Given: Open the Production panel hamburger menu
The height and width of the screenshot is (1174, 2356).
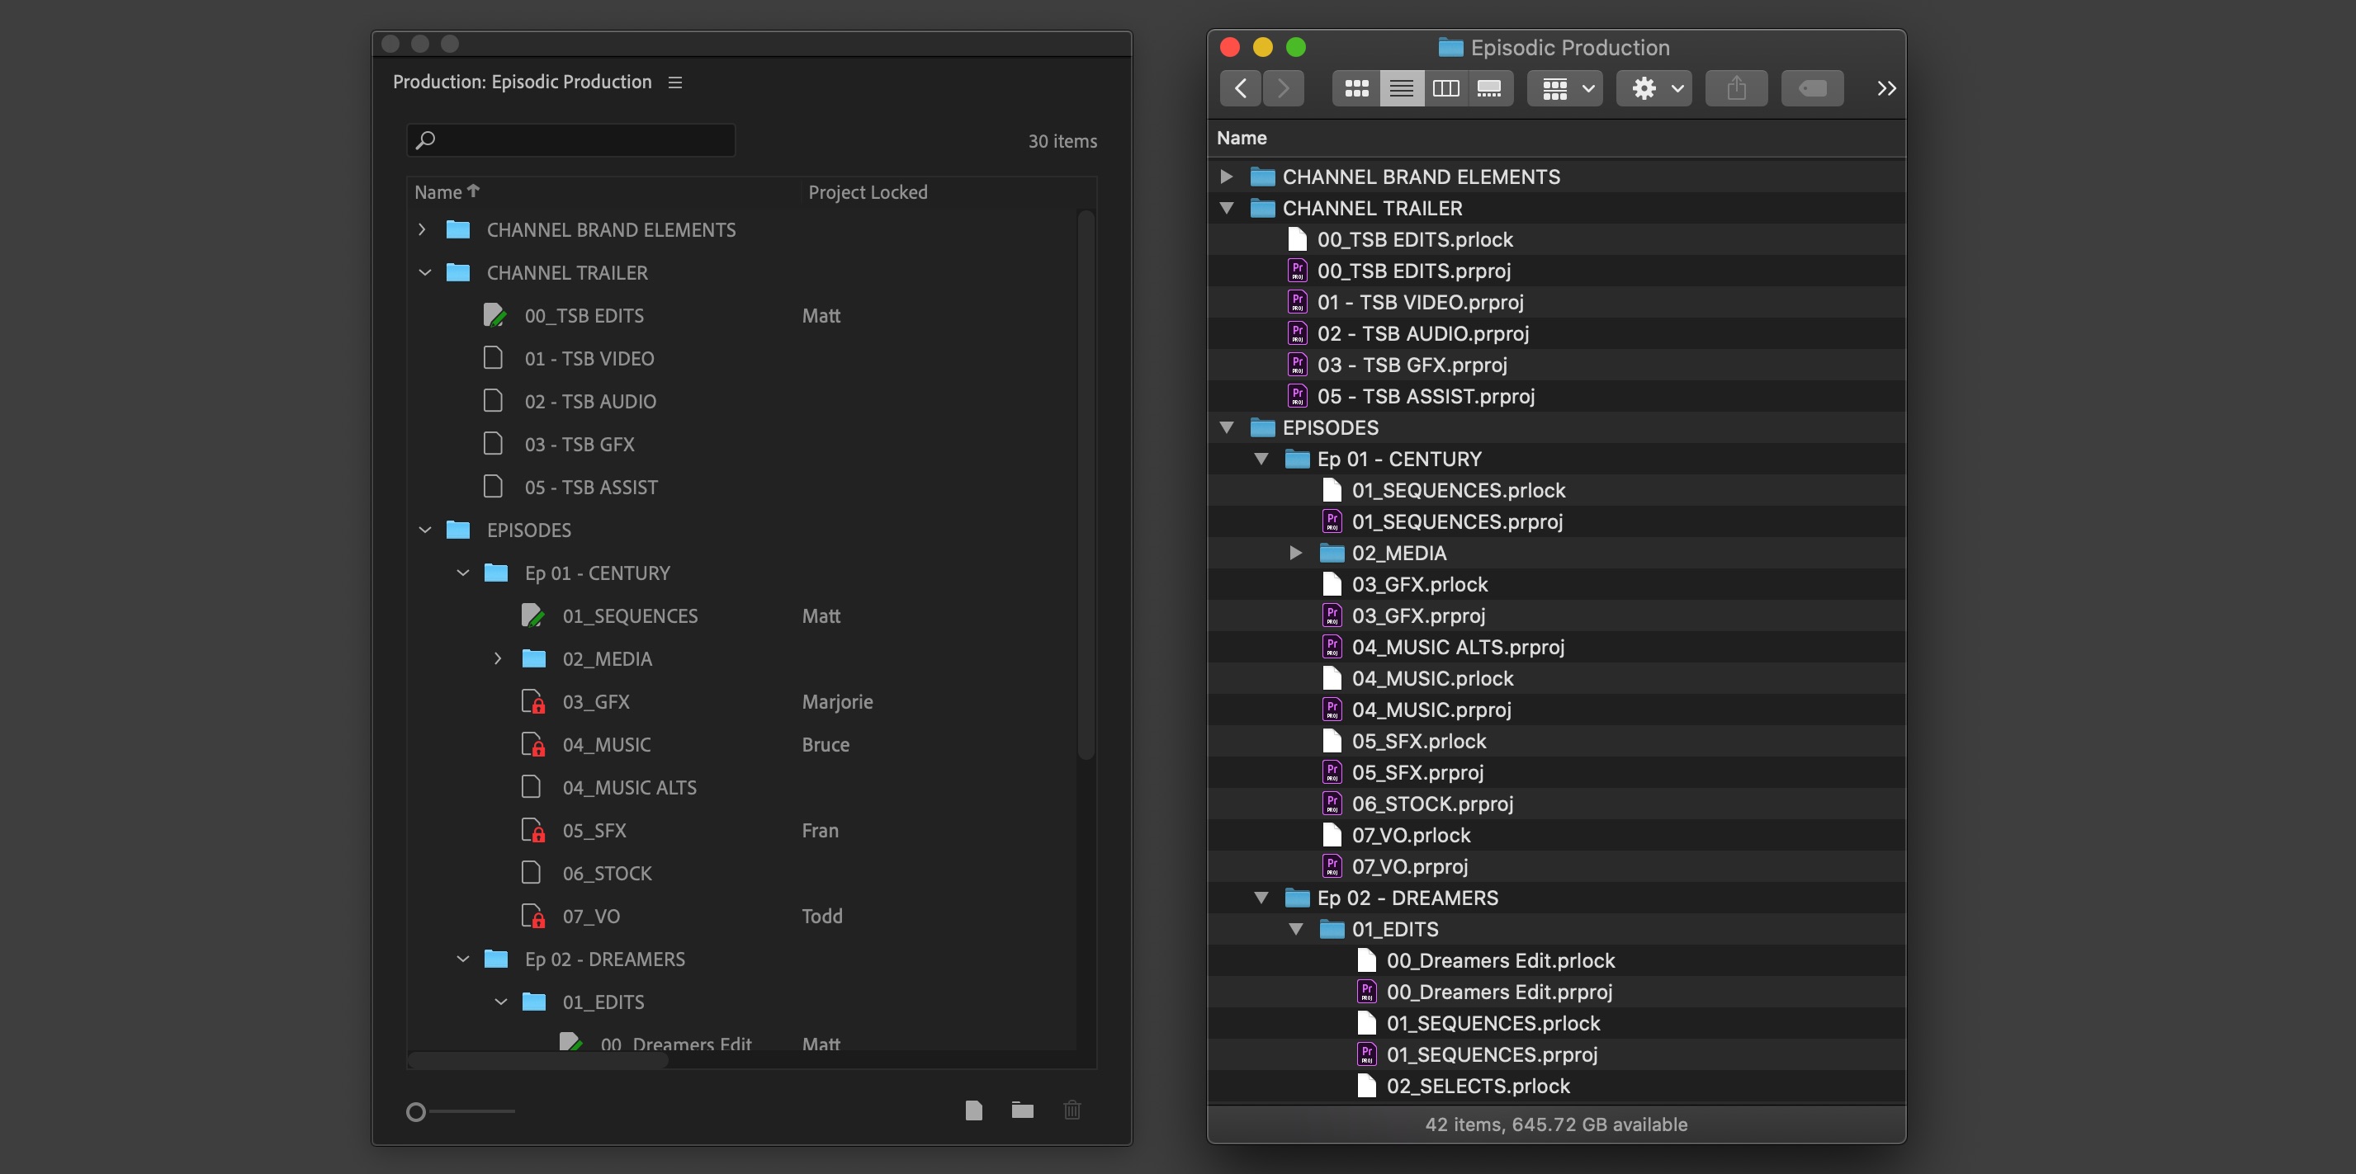Looking at the screenshot, I should [x=675, y=83].
